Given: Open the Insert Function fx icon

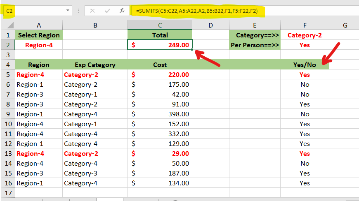Looking at the screenshot, I should tap(122, 11).
